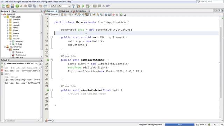The image size is (224, 126).
Task: Open the Refactor menu
Action: (33, 2)
